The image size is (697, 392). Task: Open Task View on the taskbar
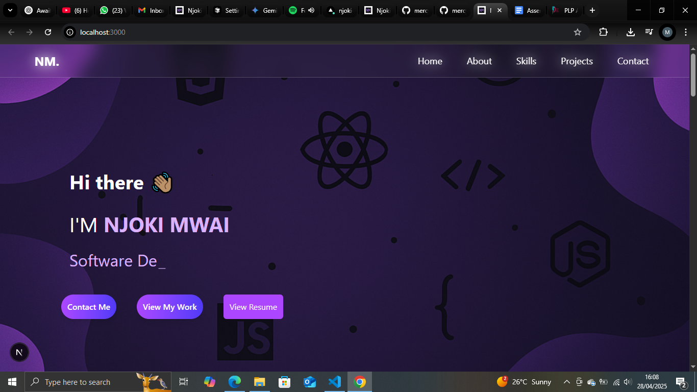pos(184,382)
